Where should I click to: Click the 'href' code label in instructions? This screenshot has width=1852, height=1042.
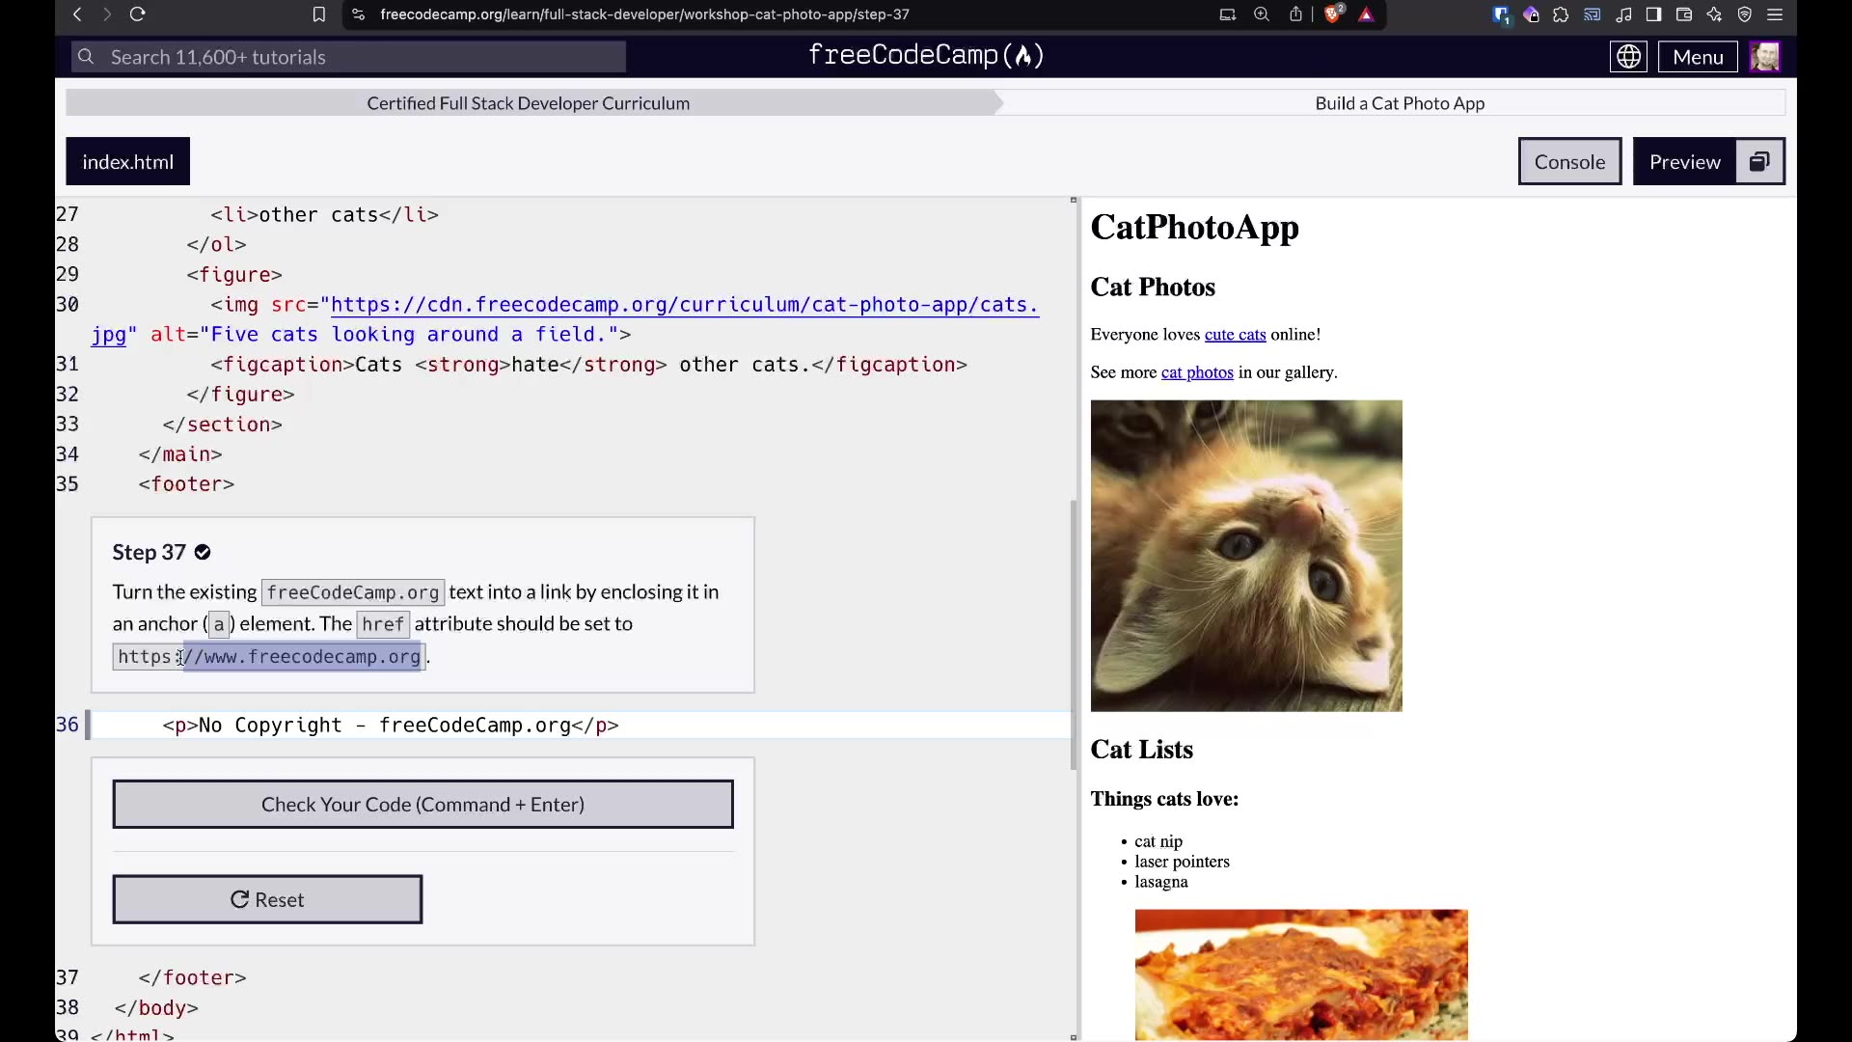click(x=383, y=624)
